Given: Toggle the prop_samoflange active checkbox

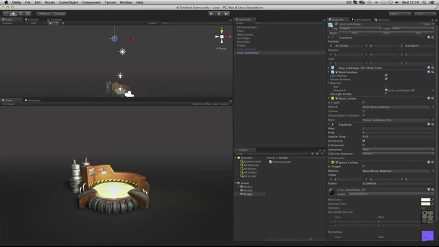Looking at the screenshot, I should coord(336,24).
